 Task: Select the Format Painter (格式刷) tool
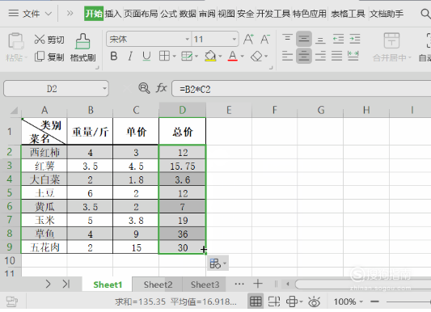(82, 48)
